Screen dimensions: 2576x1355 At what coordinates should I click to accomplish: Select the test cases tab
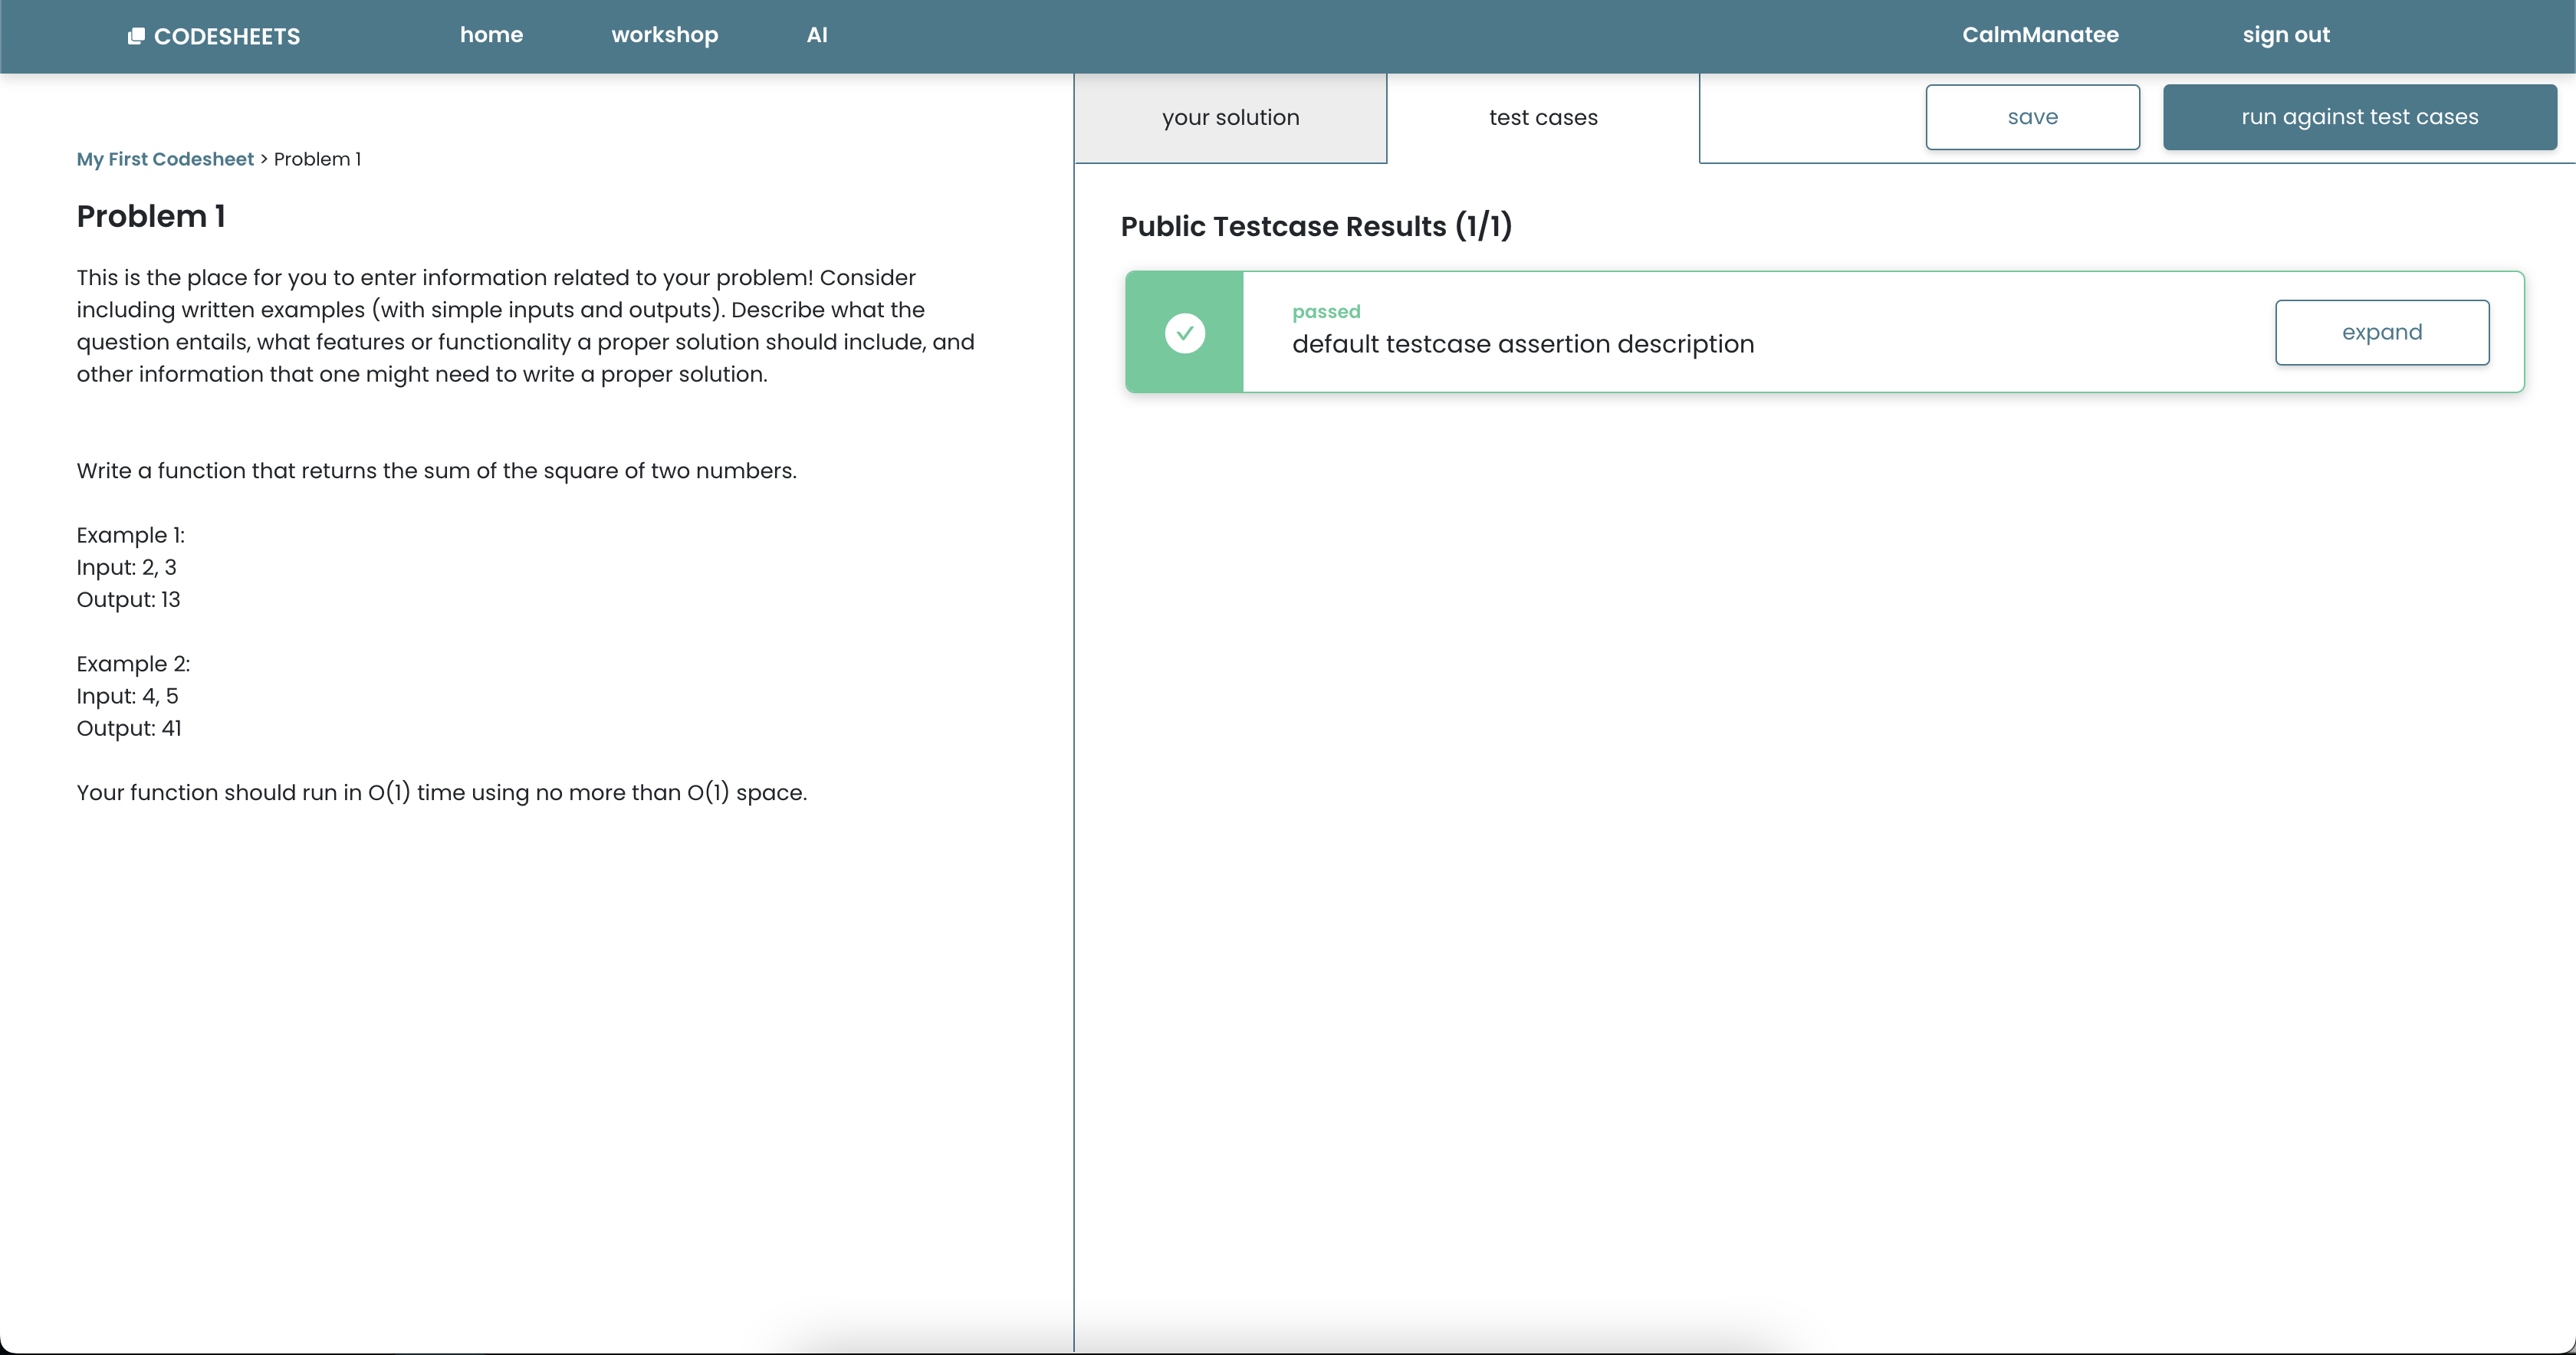click(x=1542, y=118)
